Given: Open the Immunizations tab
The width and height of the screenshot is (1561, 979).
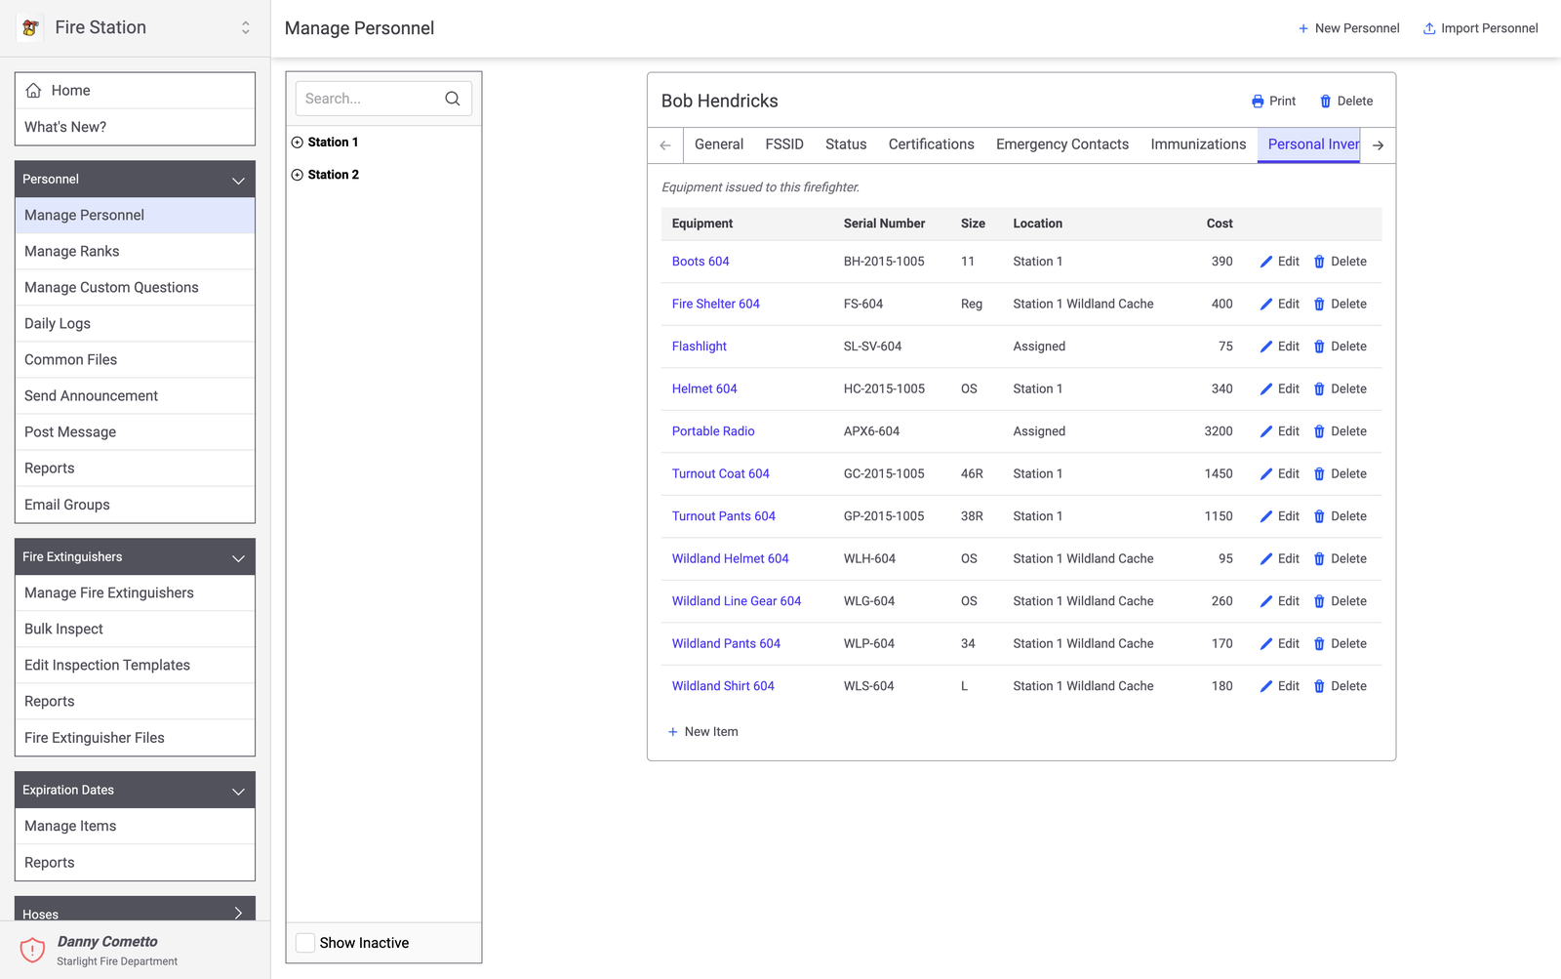Looking at the screenshot, I should 1198,144.
